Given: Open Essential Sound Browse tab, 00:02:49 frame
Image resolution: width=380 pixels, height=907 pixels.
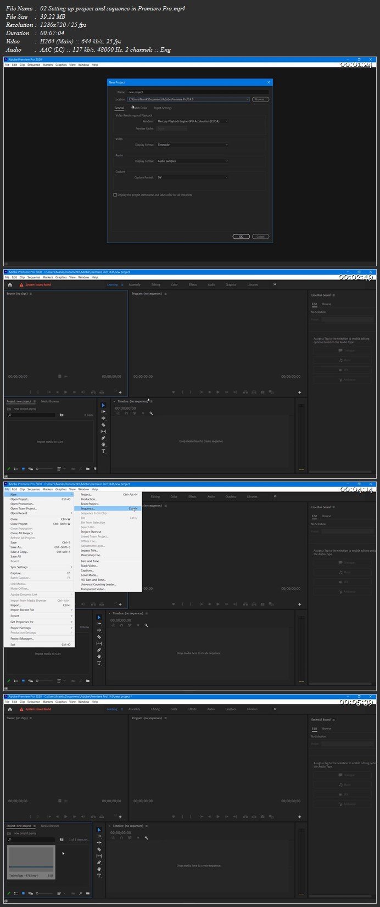Looking at the screenshot, I should (x=326, y=304).
